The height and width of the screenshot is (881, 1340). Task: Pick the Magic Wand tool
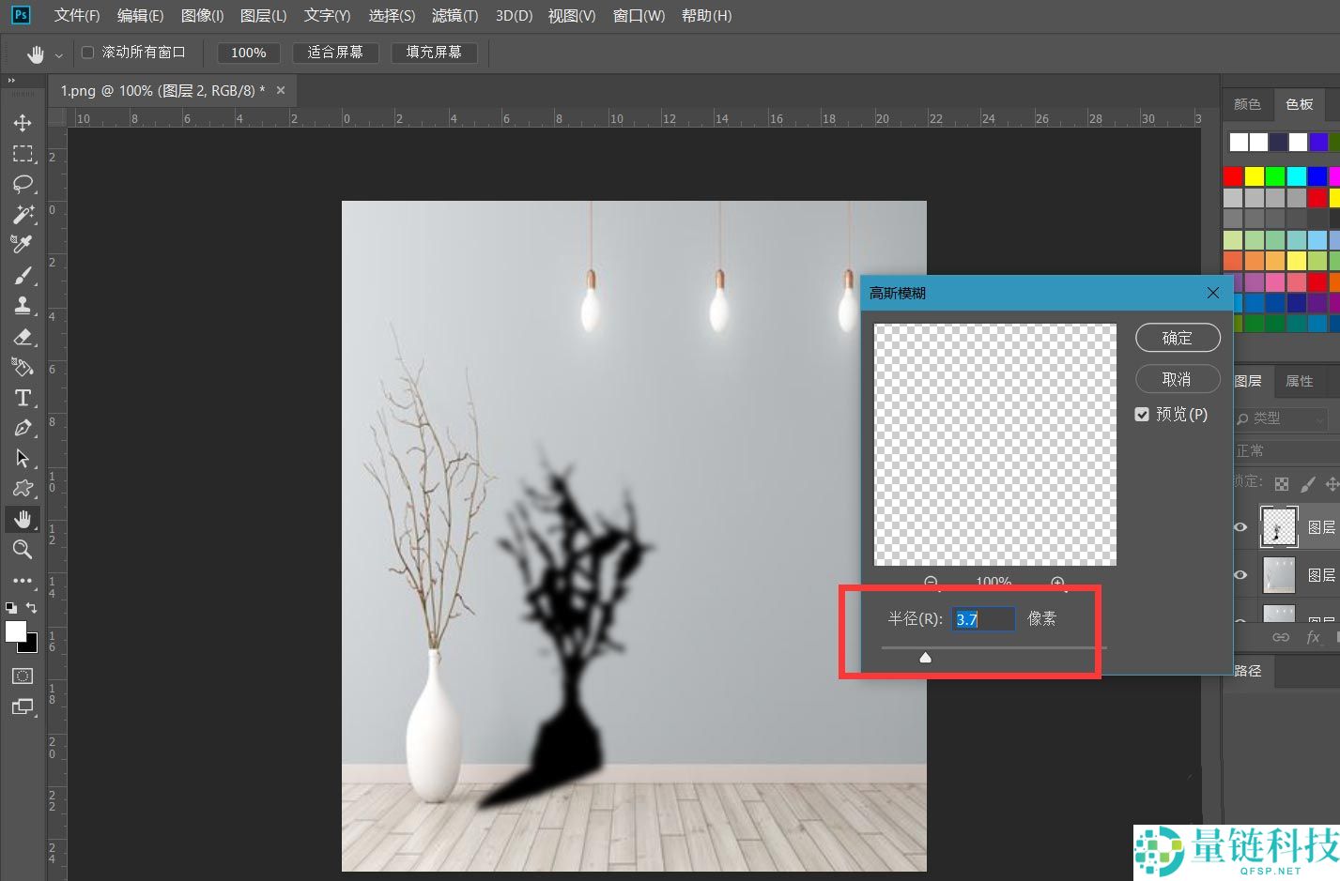[23, 214]
